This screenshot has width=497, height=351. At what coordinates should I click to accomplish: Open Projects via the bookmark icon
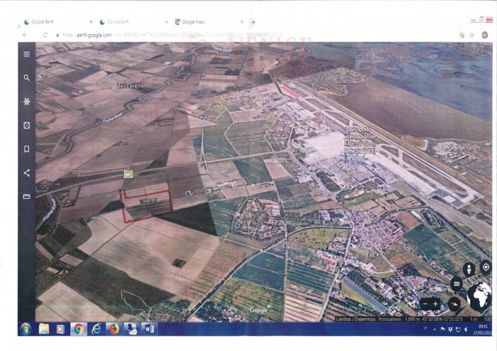(x=27, y=149)
